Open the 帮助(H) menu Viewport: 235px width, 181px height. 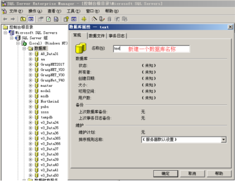[x=112, y=11]
